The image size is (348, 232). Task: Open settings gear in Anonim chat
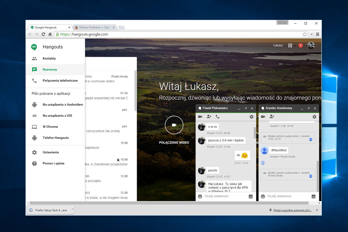pos(314,117)
